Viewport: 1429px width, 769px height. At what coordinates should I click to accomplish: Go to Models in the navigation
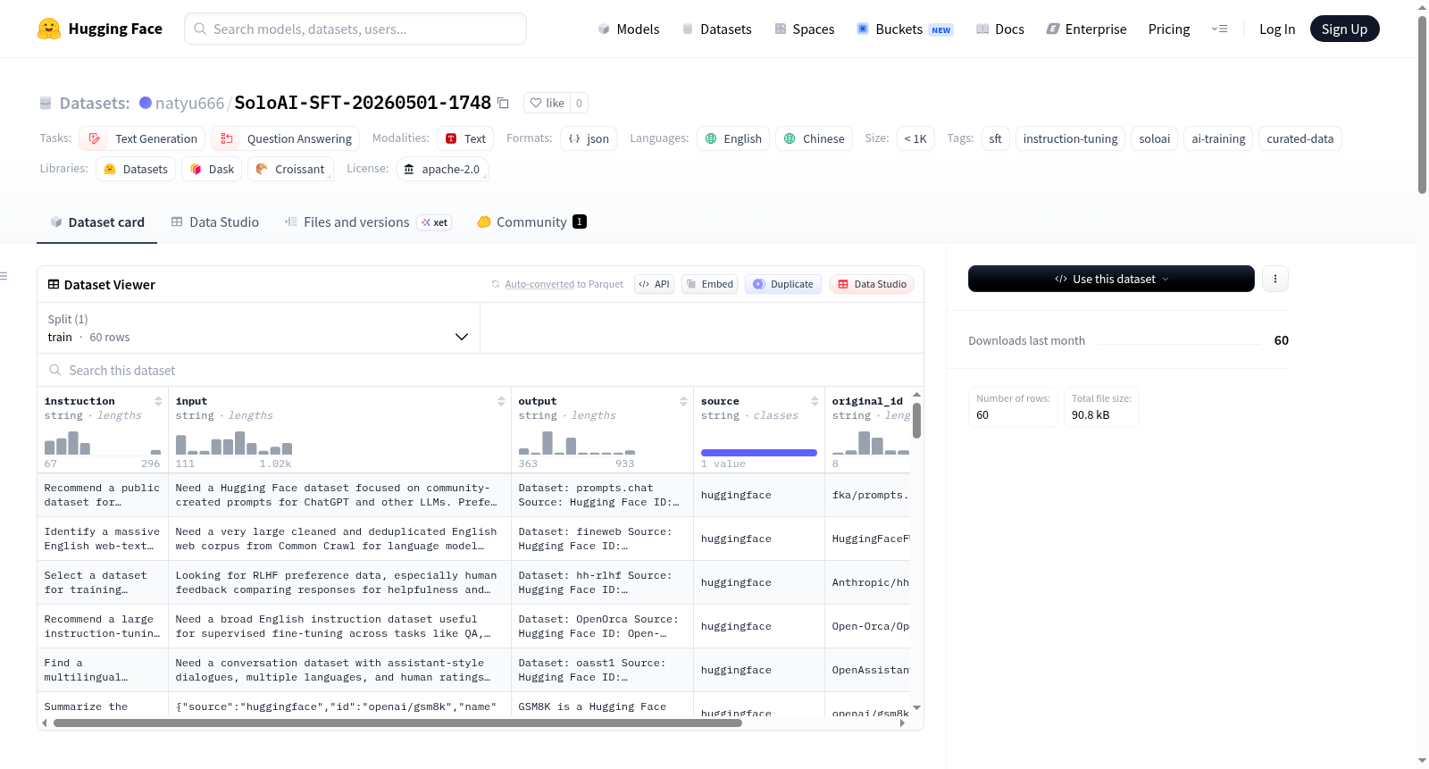click(629, 29)
